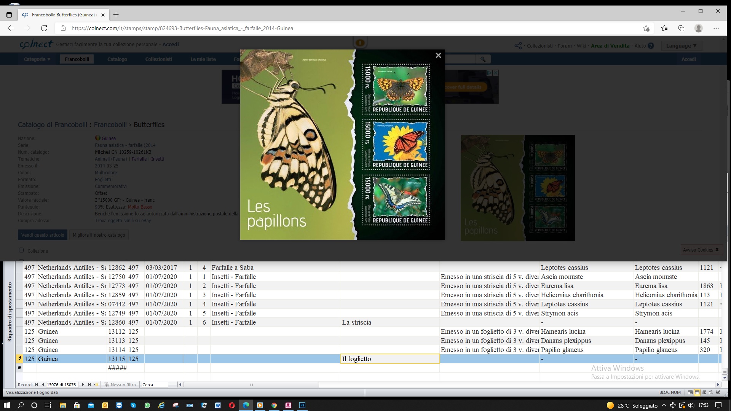Click record number field 13076 di 13076

coord(62,385)
